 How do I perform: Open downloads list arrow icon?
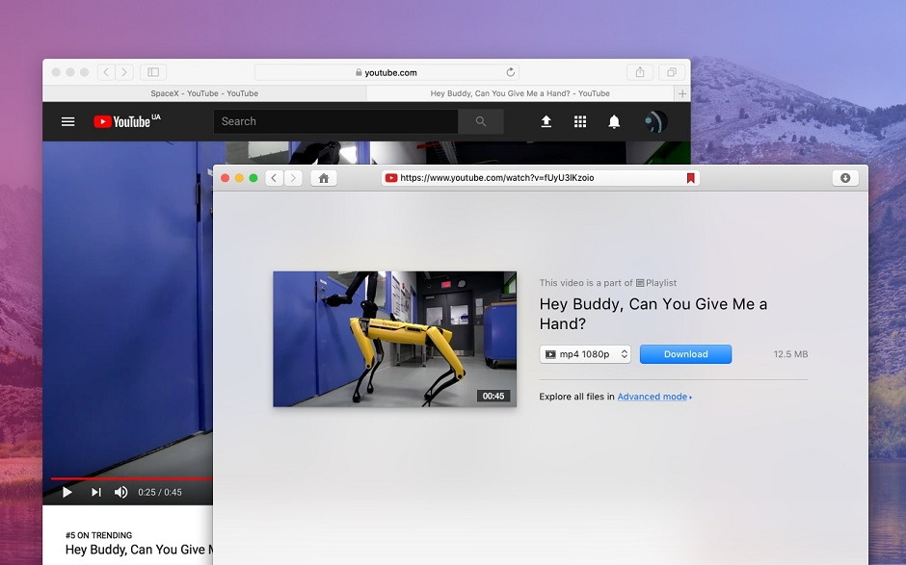click(844, 178)
